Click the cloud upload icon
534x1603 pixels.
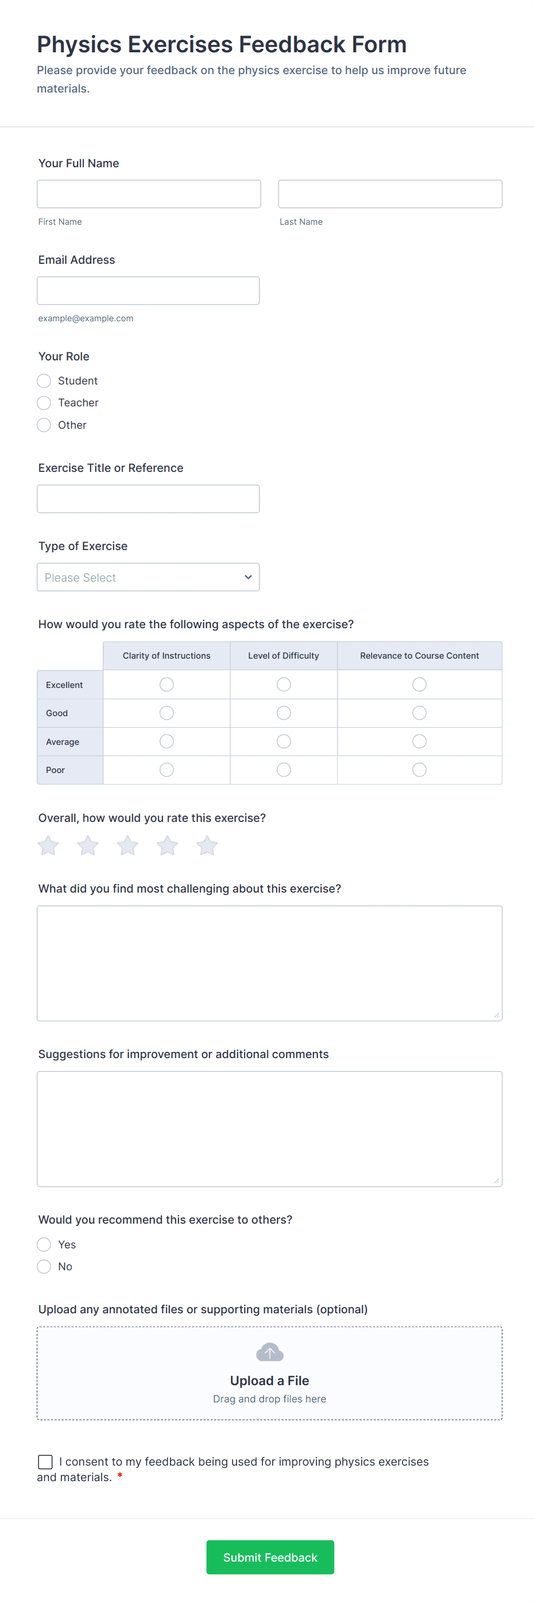coord(269,1352)
